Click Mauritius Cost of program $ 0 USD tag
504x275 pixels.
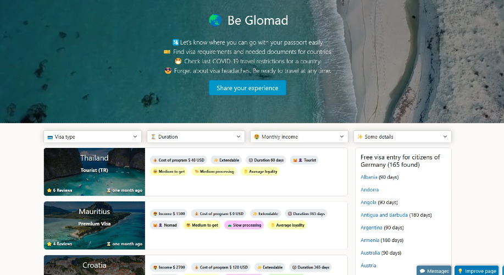click(219, 213)
